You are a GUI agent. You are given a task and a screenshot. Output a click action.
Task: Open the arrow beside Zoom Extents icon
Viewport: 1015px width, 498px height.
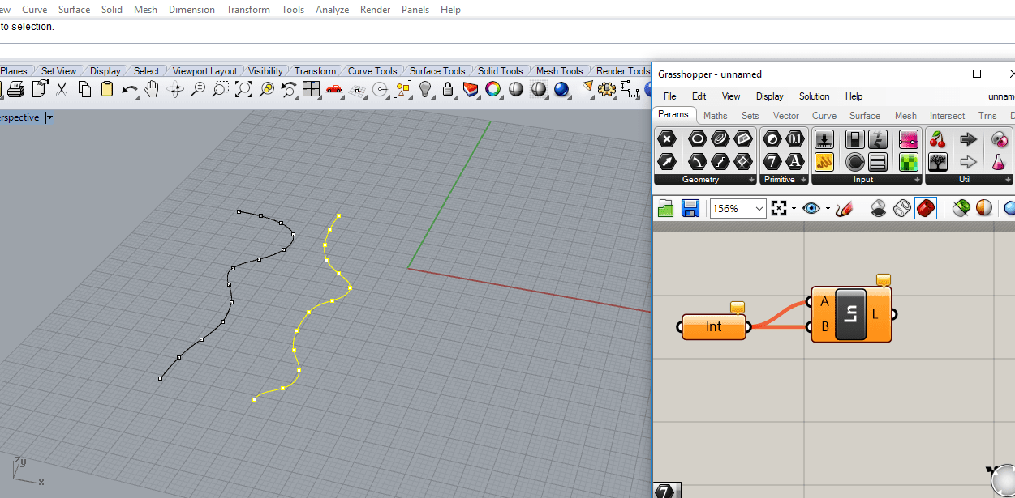(794, 208)
